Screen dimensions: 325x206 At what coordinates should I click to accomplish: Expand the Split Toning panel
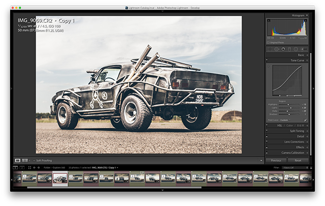coord(297,131)
